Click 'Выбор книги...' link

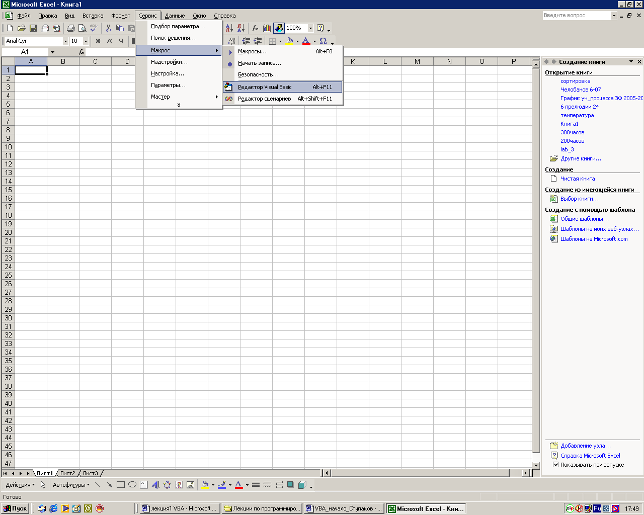pyautogui.click(x=580, y=199)
